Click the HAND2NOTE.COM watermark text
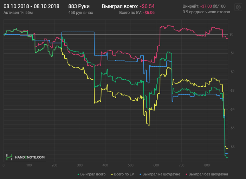246x179 pixels. point(30,157)
